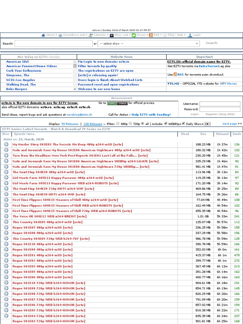This screenshot has width=243, height=324.
Task: Go to the next page link
Action: (x=230, y=124)
